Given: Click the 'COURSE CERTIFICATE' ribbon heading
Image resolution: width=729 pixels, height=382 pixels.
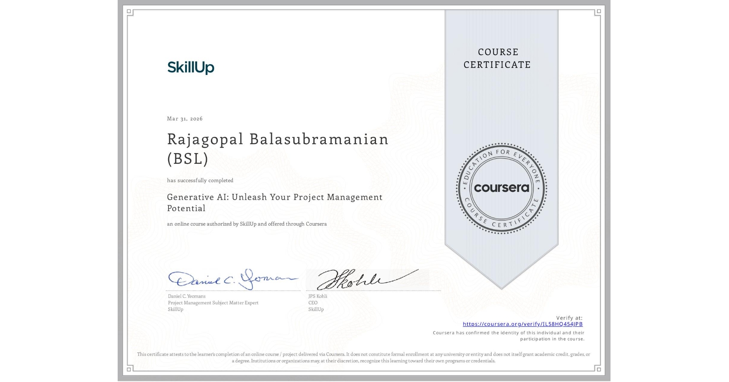Looking at the screenshot, I should tap(497, 58).
